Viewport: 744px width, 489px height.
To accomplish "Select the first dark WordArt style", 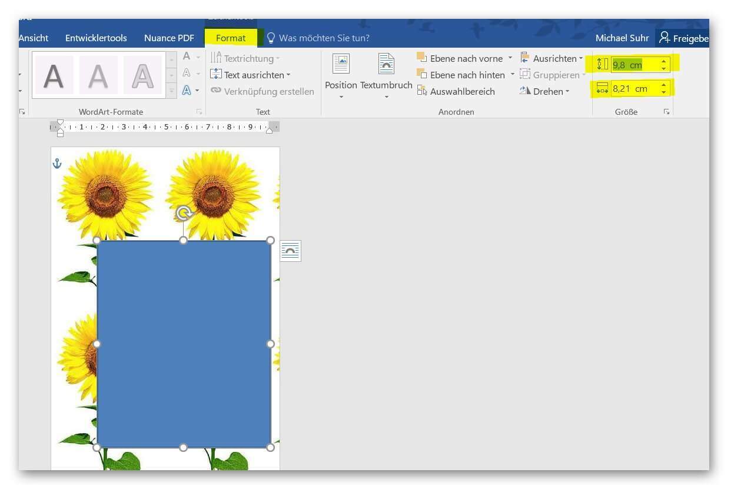I will [x=54, y=75].
